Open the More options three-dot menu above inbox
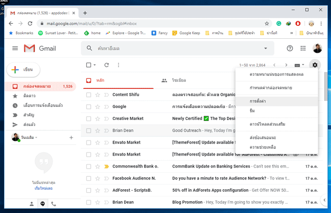Screen dimensions: 331x213 point(118,65)
